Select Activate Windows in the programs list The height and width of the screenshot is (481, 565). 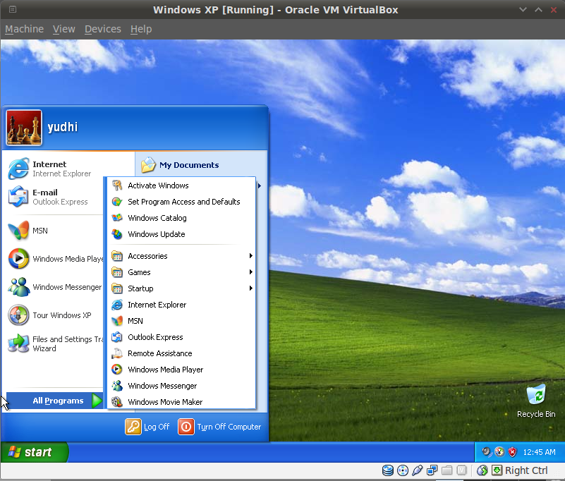click(181, 185)
